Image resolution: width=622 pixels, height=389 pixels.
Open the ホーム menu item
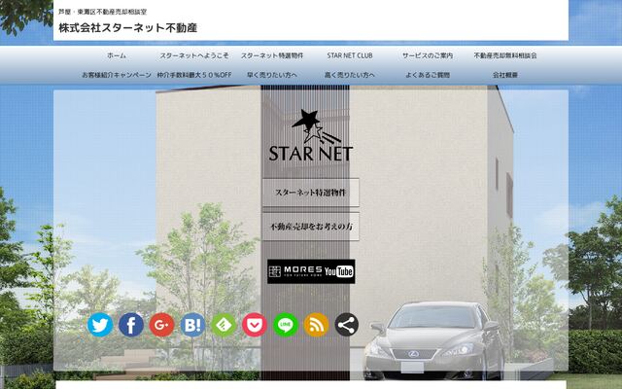(117, 55)
